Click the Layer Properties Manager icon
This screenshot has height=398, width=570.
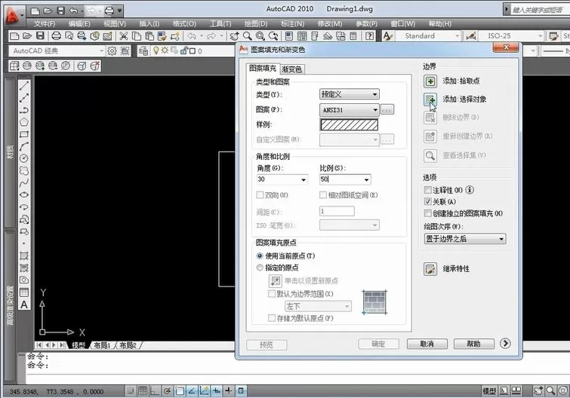(x=143, y=51)
